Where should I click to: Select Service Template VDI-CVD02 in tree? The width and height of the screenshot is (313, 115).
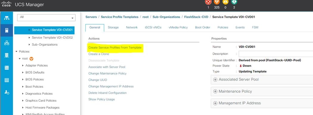pyautogui.click(x=52, y=37)
